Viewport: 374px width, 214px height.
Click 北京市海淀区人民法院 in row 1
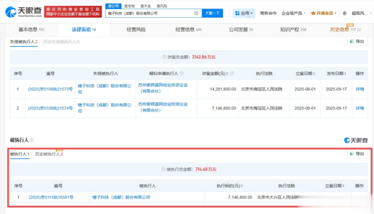(261, 89)
